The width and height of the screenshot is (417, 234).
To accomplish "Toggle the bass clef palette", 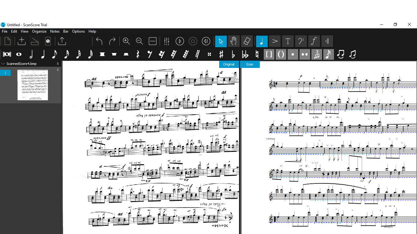I will tap(301, 41).
